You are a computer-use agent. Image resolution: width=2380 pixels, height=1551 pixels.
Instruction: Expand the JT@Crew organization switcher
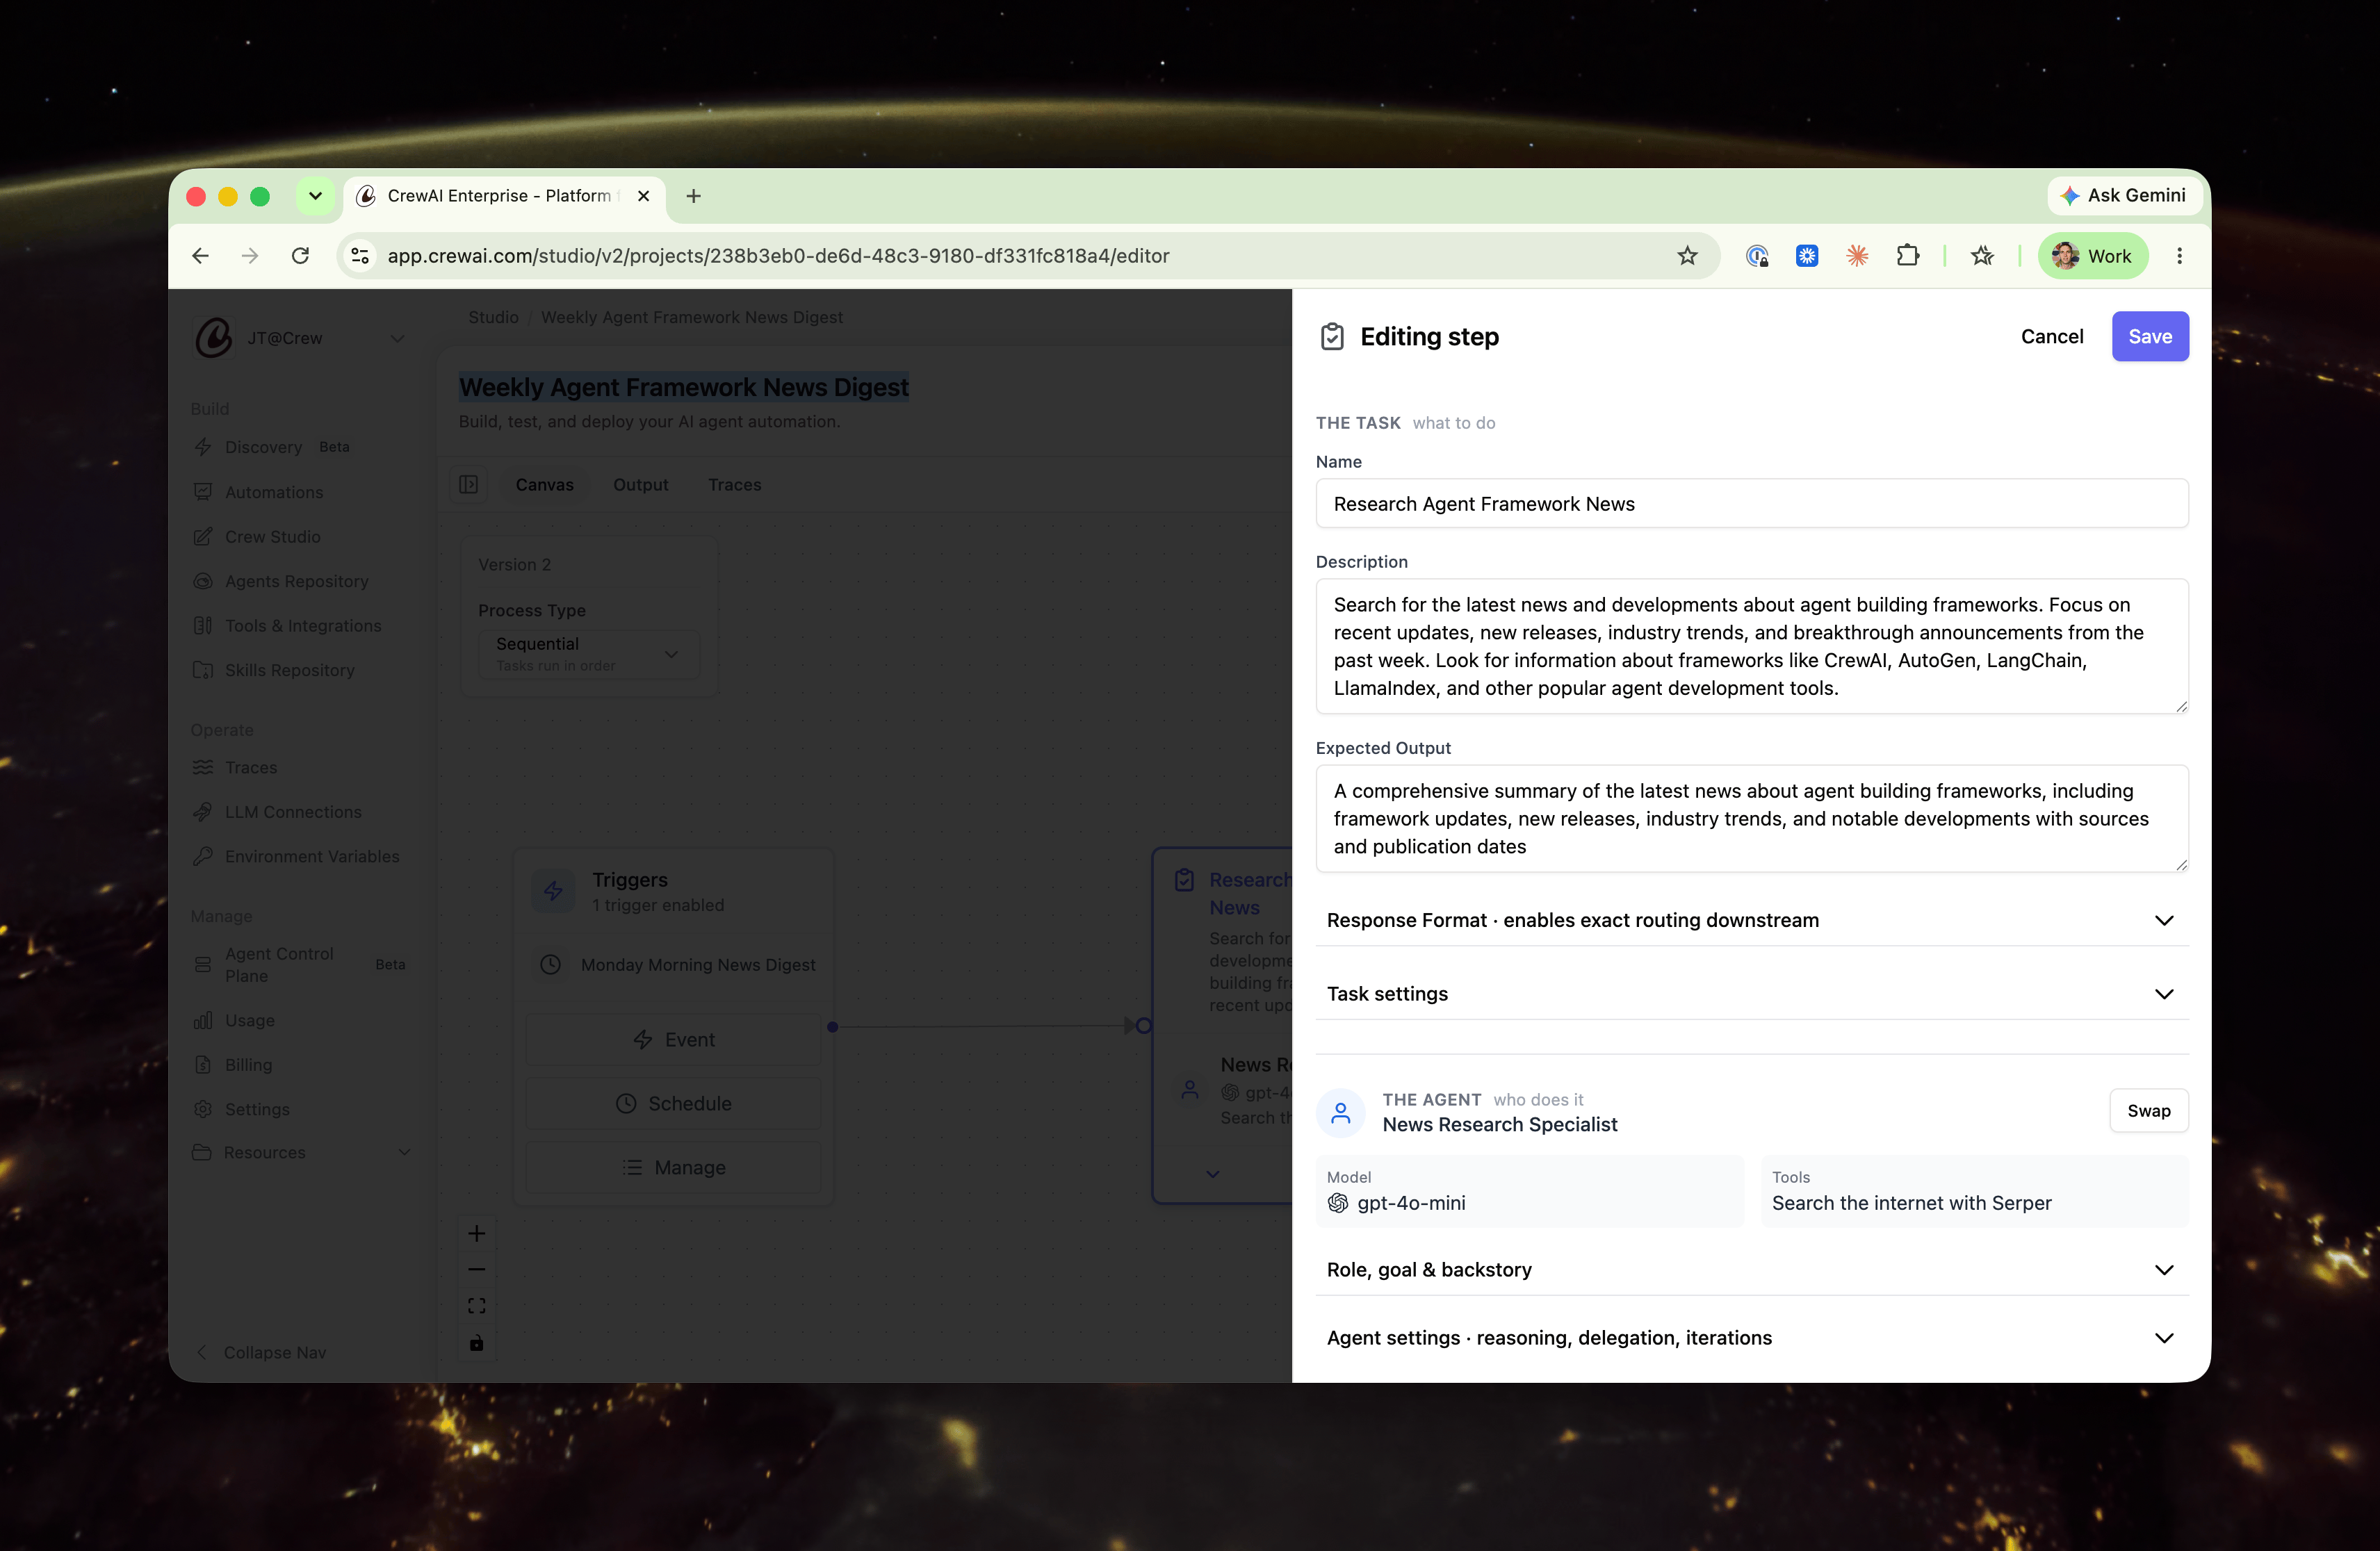pyautogui.click(x=397, y=338)
